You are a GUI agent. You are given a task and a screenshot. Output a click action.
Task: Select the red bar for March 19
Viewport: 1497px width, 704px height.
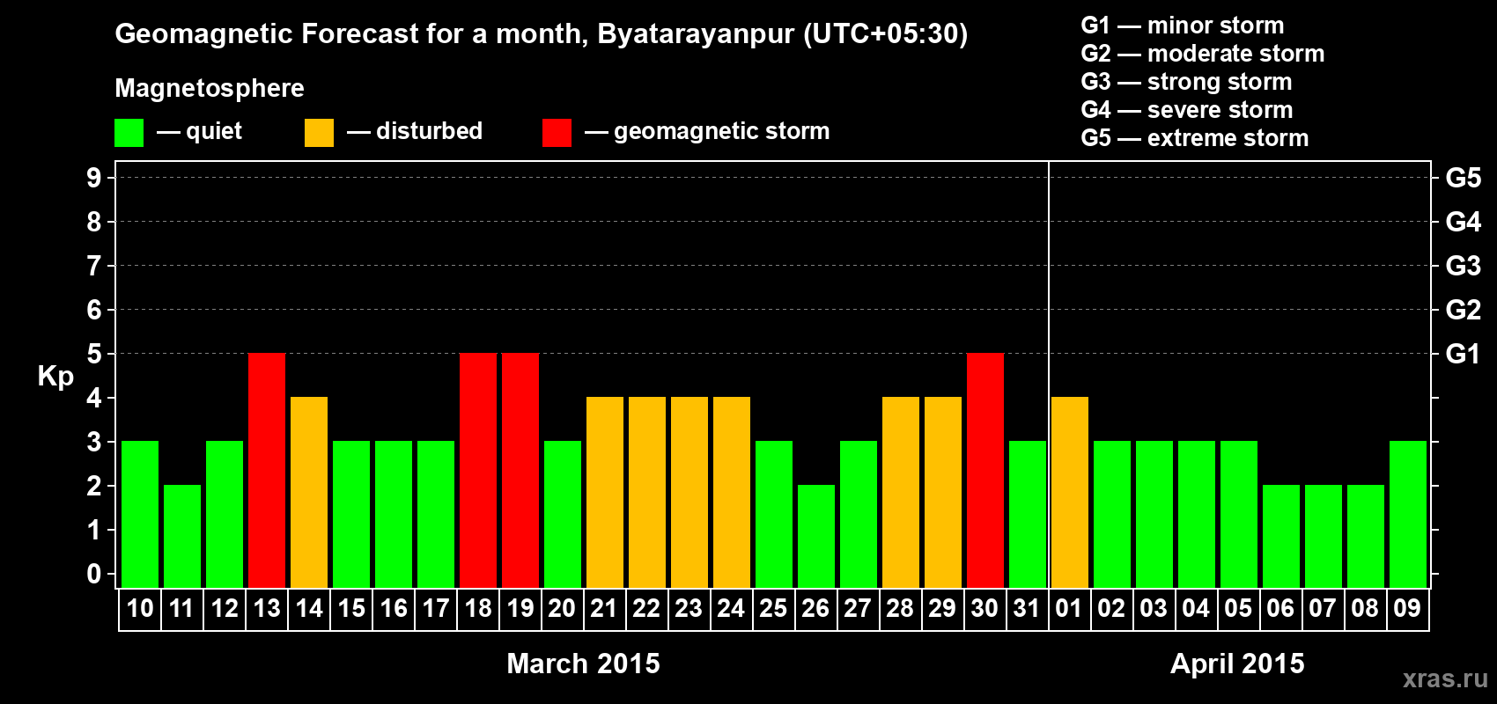pyautogui.click(x=520, y=470)
